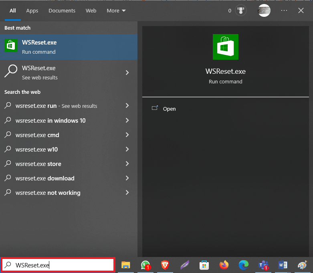Click Open in the preview pane
Viewport: 313px width, 273px height.
tap(169, 109)
